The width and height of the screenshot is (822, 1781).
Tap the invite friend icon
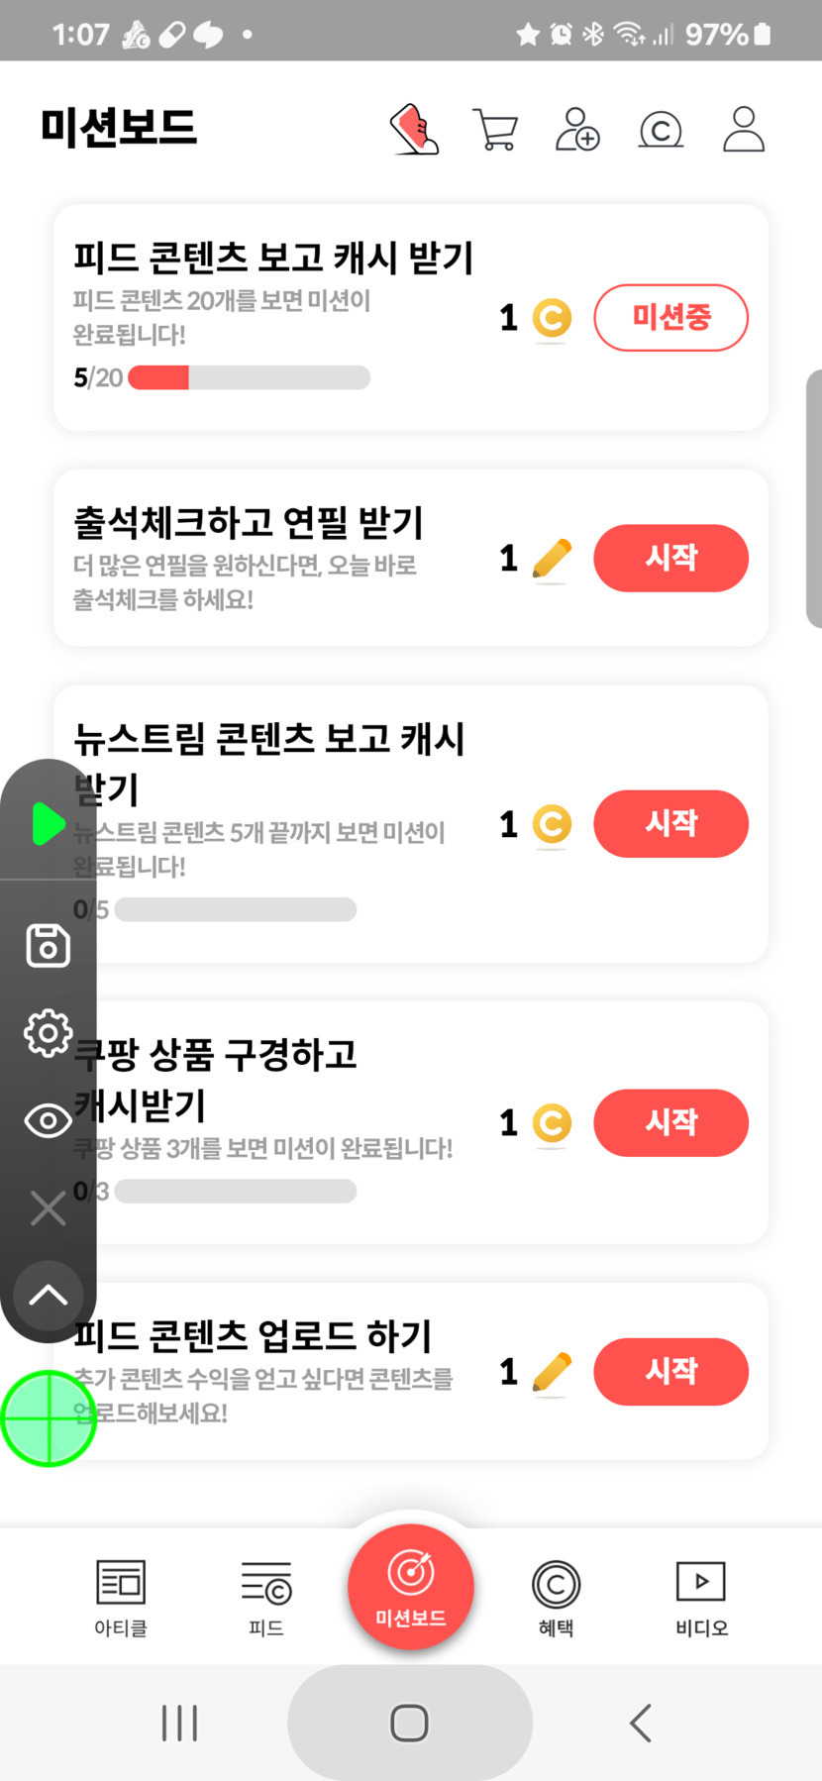pyautogui.click(x=577, y=130)
